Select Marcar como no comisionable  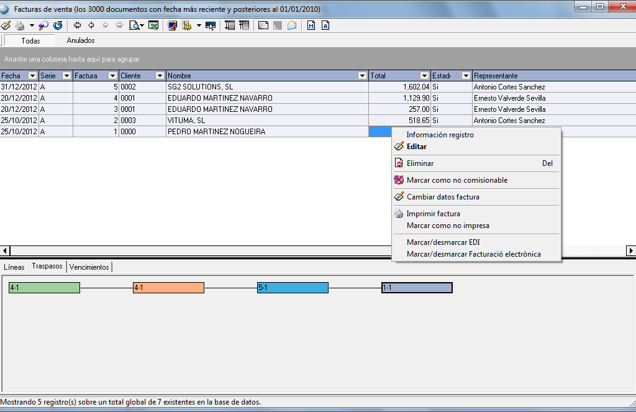[x=476, y=180]
